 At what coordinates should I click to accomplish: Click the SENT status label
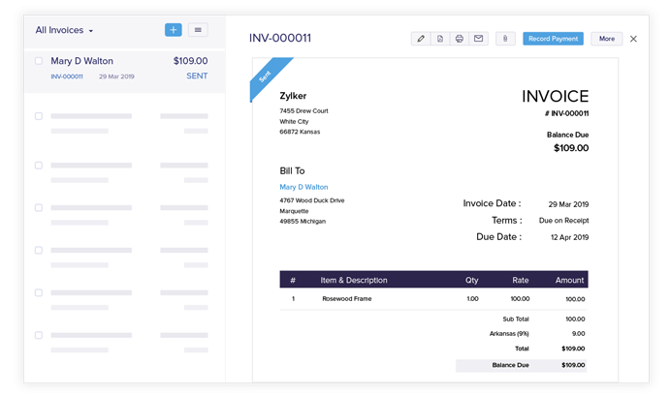(x=197, y=76)
